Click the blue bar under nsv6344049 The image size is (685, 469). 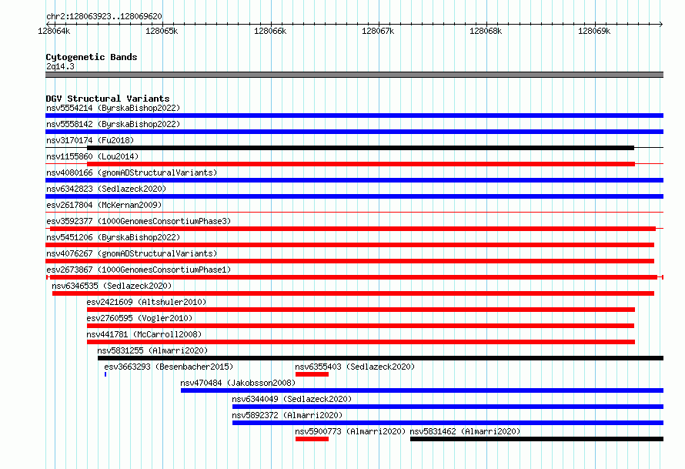click(448, 407)
